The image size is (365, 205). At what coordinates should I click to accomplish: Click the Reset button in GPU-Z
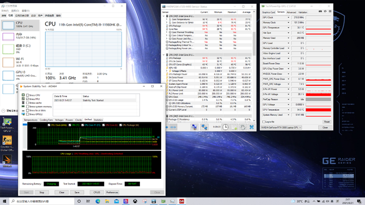point(326,122)
